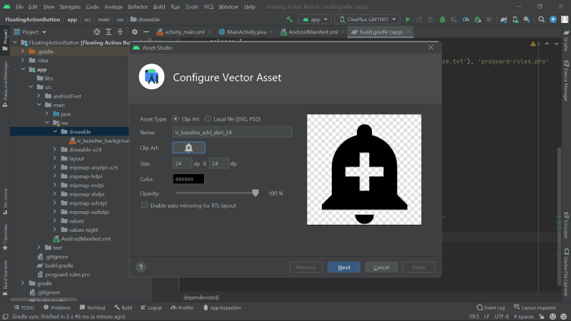Viewport: 571px width, 321px height.
Task: Open the Refactor menu
Action: click(x=138, y=6)
